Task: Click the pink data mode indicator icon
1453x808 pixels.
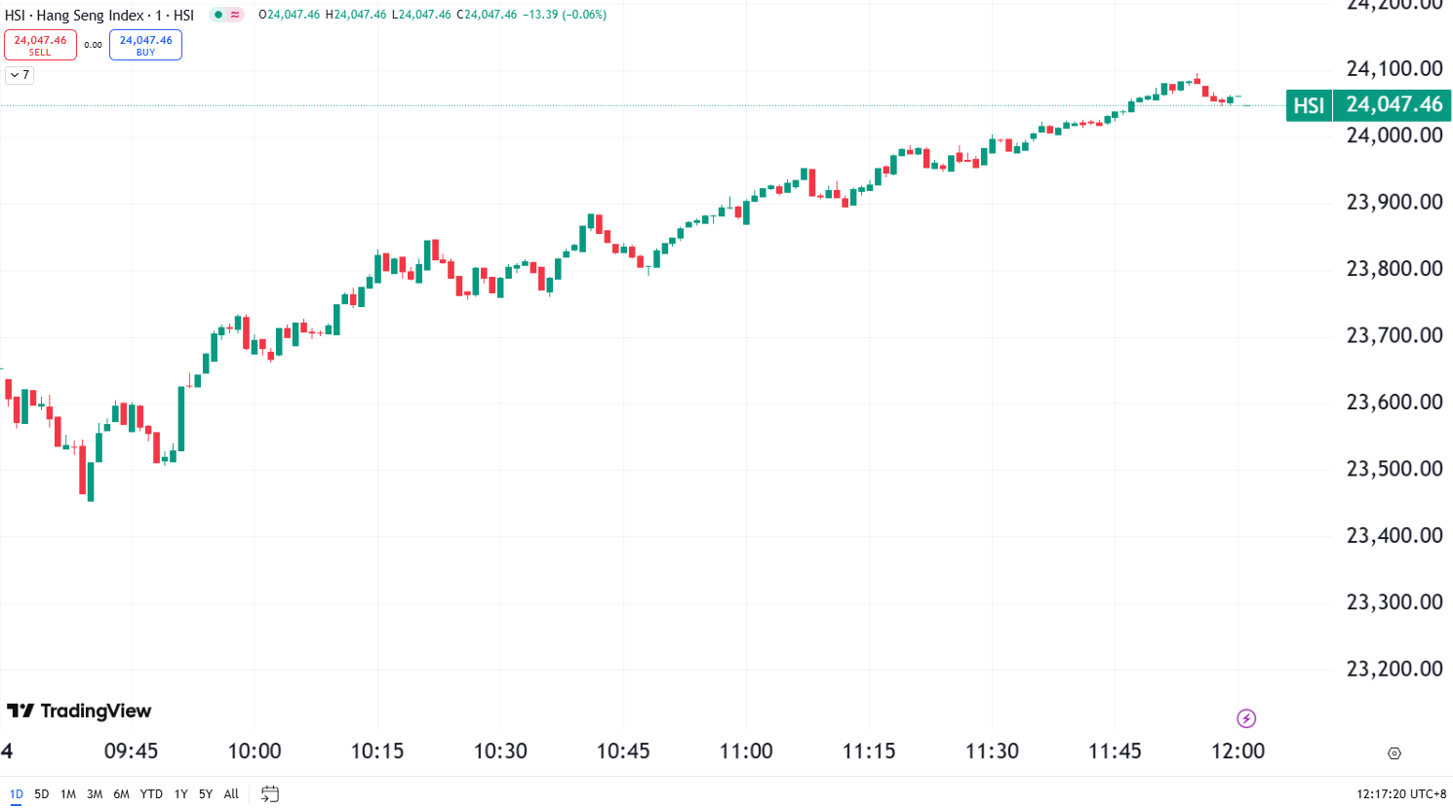Action: tap(235, 15)
